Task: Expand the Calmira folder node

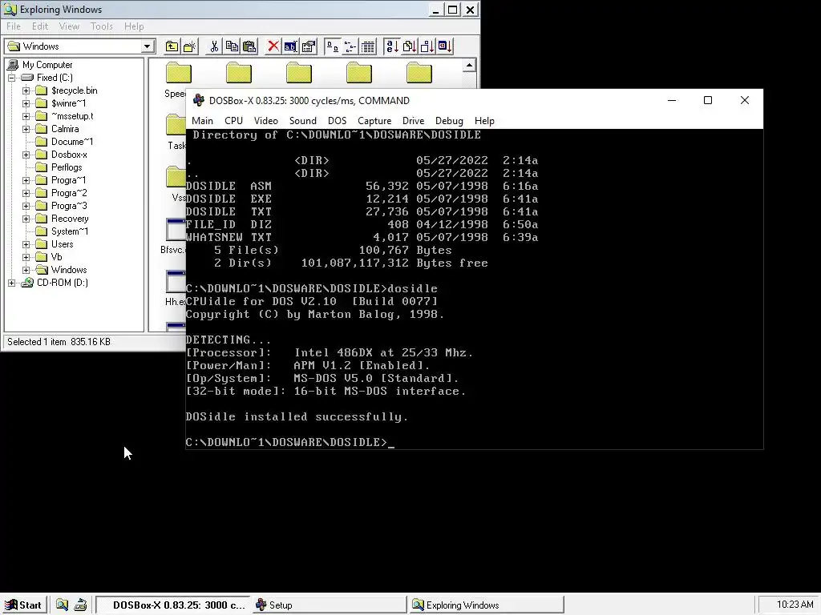Action: (26, 129)
